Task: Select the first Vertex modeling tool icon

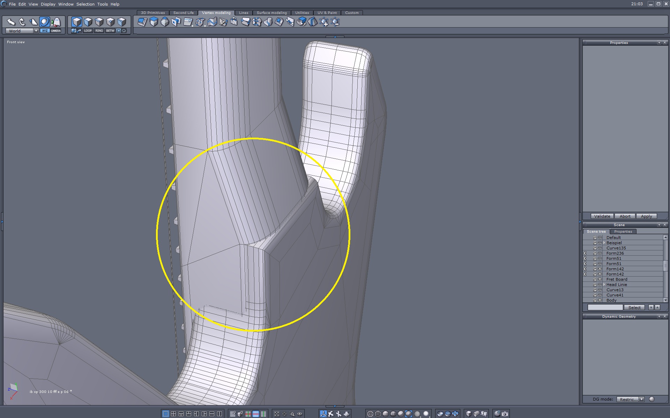Action: pos(142,22)
